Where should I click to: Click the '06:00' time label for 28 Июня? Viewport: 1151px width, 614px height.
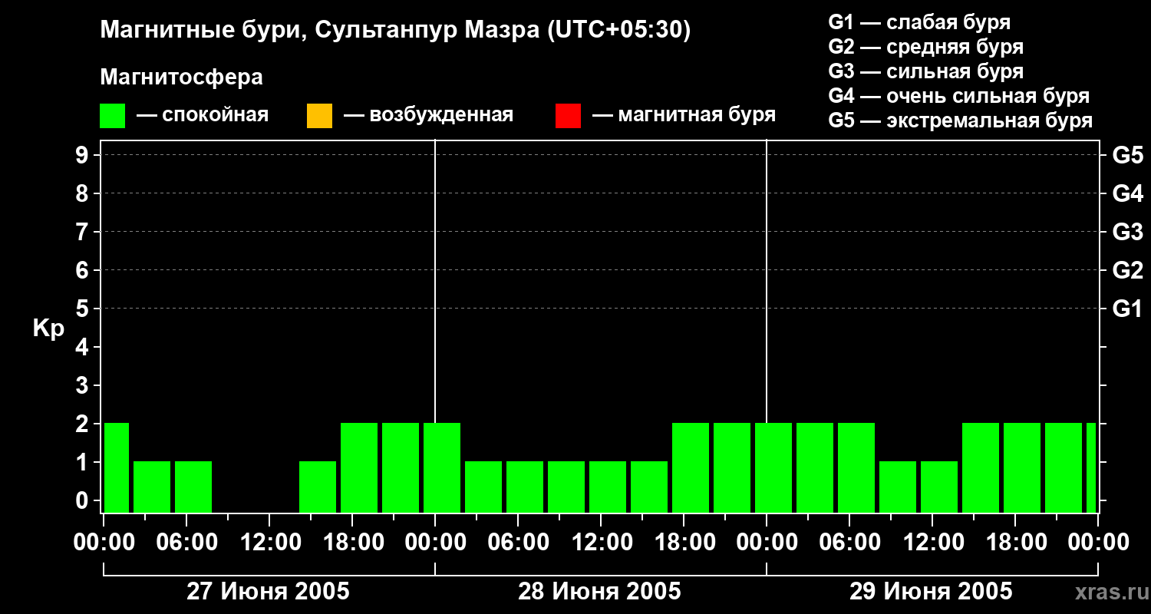(518, 543)
